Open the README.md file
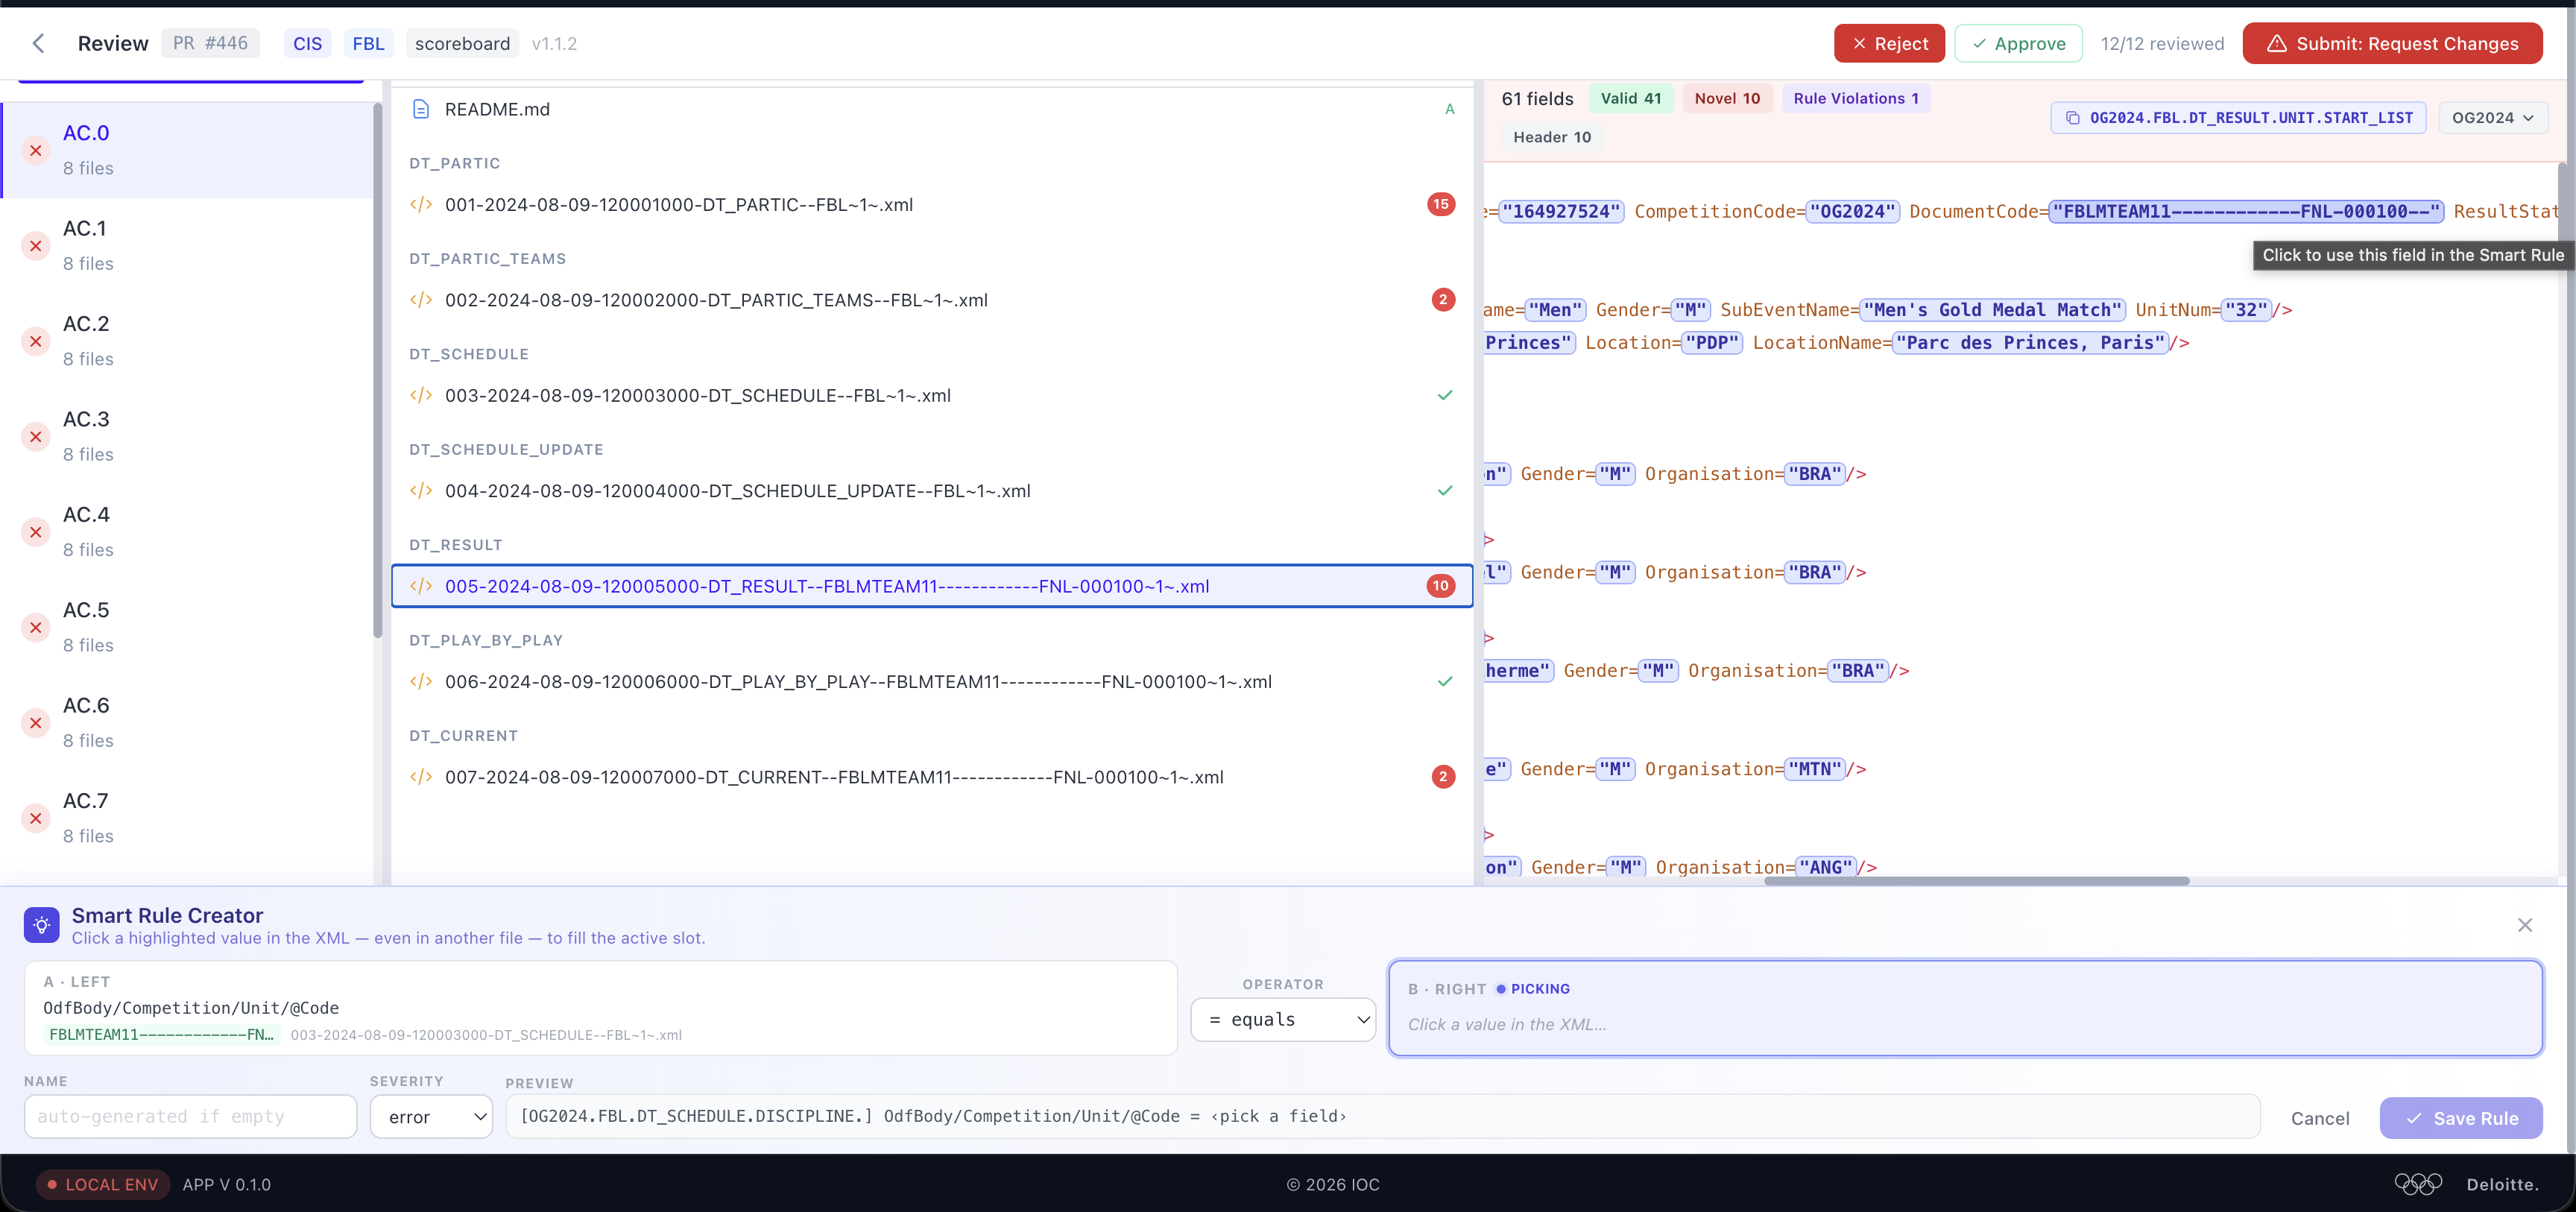 932,109
